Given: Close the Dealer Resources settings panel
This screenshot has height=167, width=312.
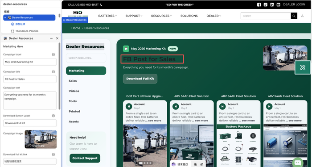Looking at the screenshot, I should 57,38.
